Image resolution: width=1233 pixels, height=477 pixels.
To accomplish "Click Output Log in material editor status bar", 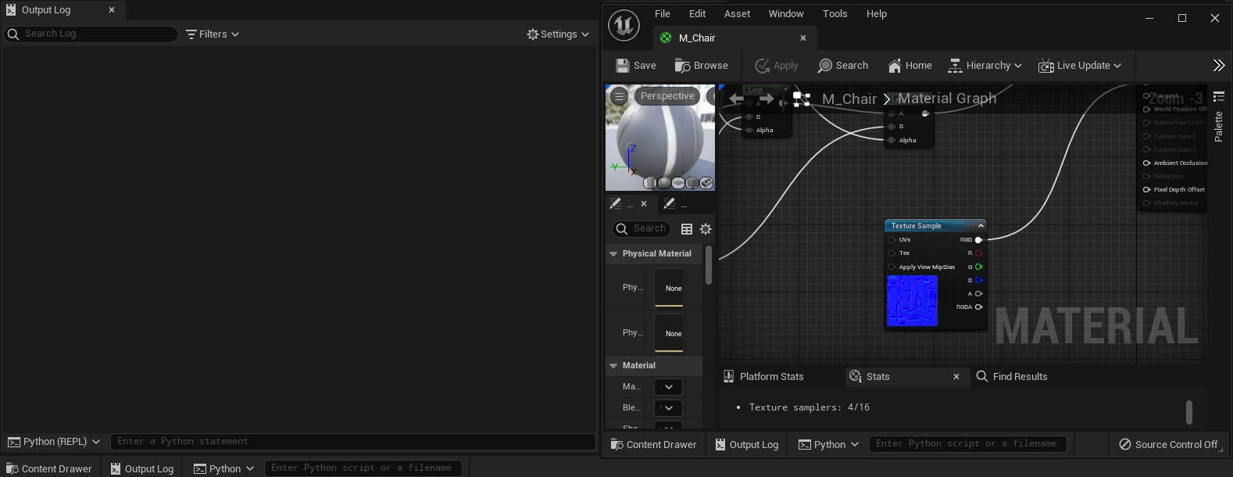I will pyautogui.click(x=746, y=444).
